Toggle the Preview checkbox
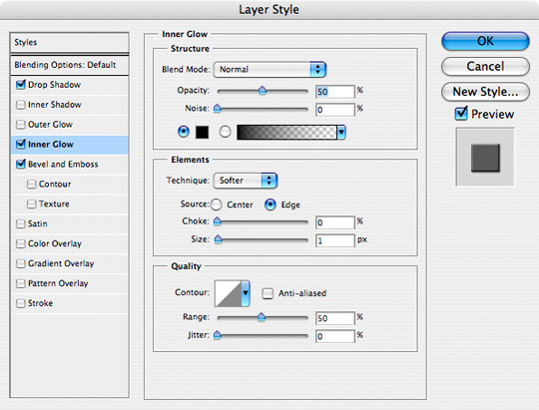 pyautogui.click(x=461, y=114)
